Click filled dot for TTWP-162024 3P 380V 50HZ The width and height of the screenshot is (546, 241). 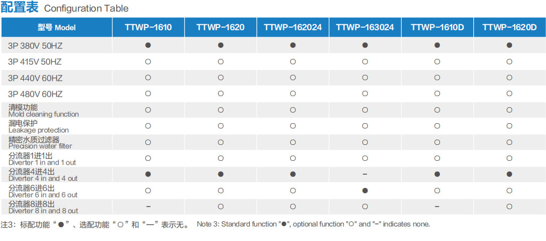(293, 45)
